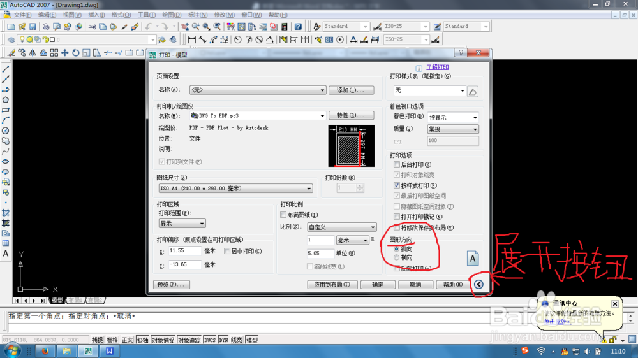The height and width of the screenshot is (358, 638).
Task: Open the page setup 名称 <无> dropdown
Action: 258,90
